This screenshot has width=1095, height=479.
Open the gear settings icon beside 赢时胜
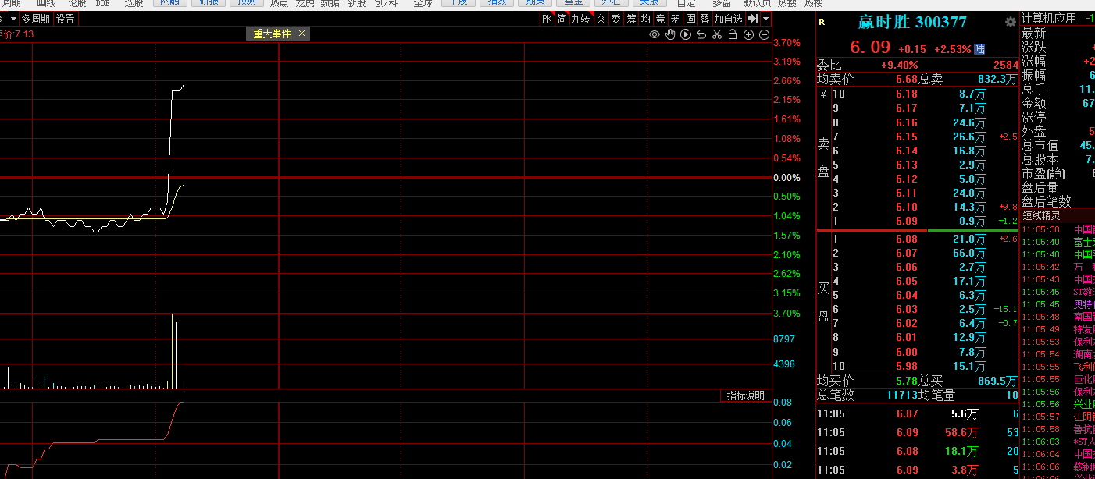point(1011,22)
